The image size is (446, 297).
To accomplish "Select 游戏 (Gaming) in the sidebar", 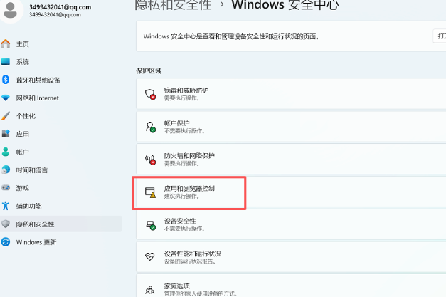I will coord(23,188).
